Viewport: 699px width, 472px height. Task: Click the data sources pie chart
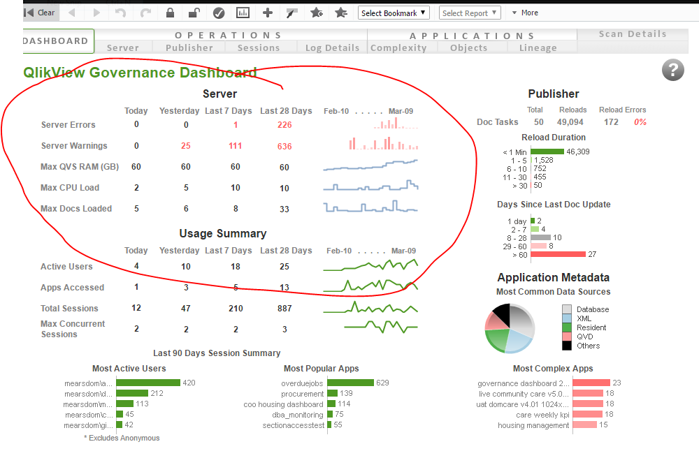click(x=510, y=329)
